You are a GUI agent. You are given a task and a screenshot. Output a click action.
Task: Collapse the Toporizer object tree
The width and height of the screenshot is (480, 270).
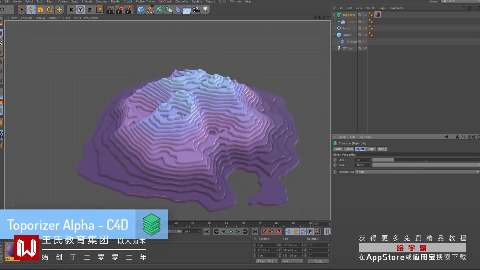(334, 15)
